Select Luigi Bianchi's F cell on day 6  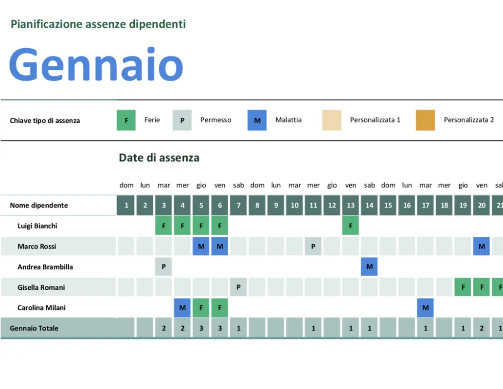[x=220, y=226]
